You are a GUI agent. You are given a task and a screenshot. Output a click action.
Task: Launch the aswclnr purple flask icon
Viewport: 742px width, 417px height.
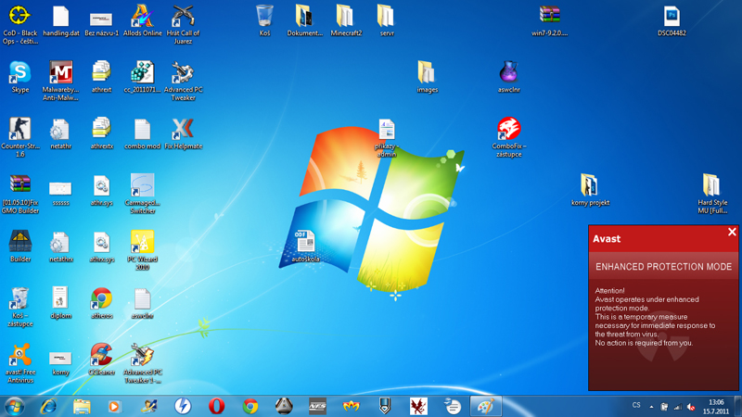[508, 72]
